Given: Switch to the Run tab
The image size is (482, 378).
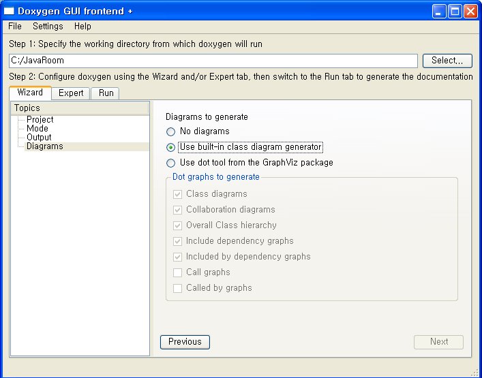Looking at the screenshot, I should 106,93.
